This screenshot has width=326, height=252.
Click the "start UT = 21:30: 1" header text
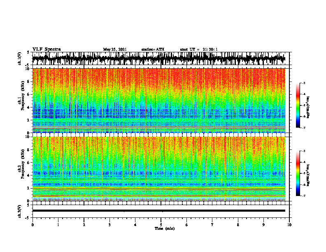(199, 49)
